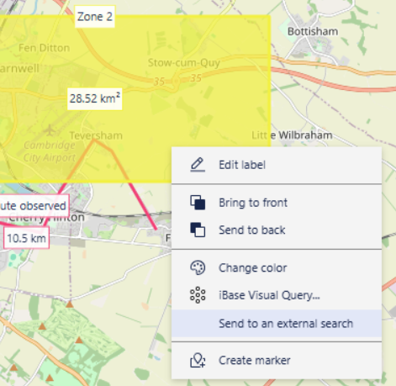Click the 28.52 km² area label
Screen dimensions: 396x386
pyautogui.click(x=95, y=98)
